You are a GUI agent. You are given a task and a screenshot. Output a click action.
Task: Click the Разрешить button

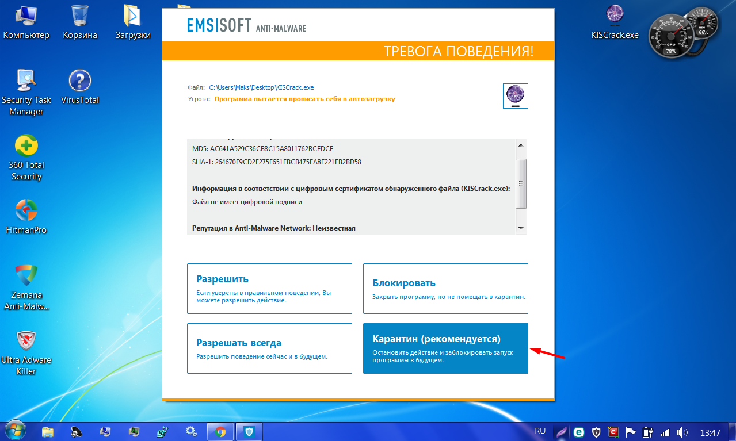pyautogui.click(x=269, y=289)
